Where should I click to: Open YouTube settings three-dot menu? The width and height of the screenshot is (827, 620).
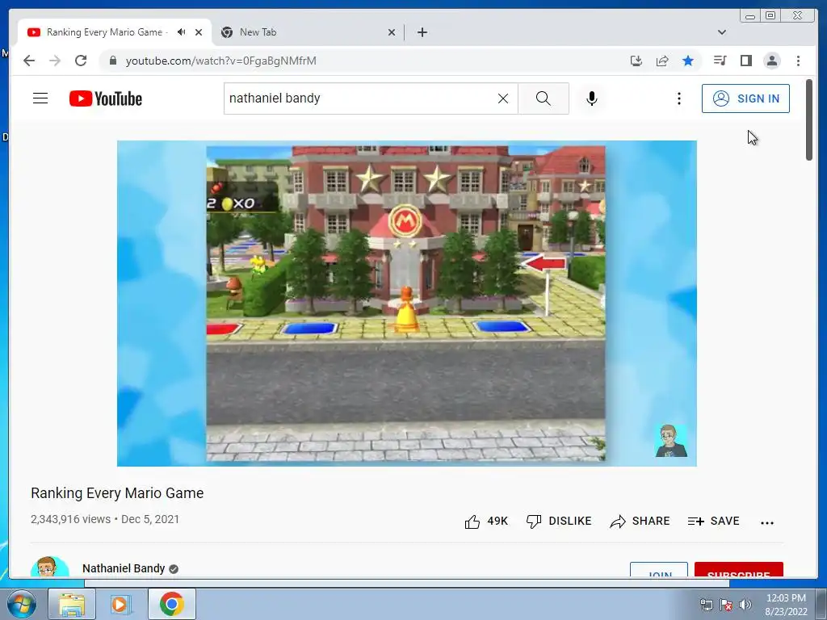coord(678,98)
